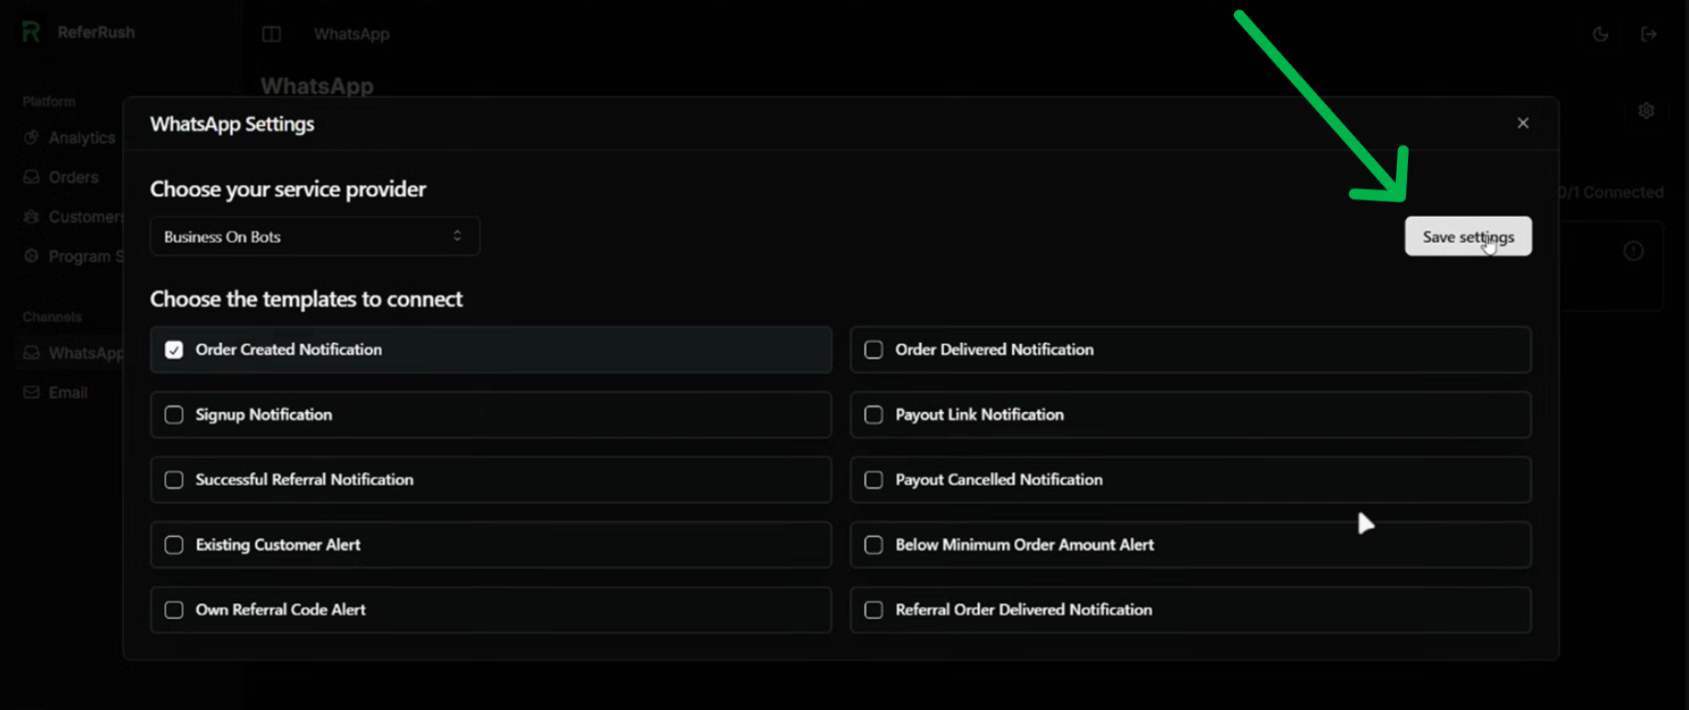This screenshot has height=710, width=1689.
Task: Toggle the sidebar panel icon
Action: 271,34
